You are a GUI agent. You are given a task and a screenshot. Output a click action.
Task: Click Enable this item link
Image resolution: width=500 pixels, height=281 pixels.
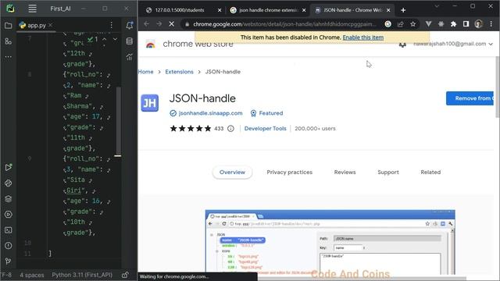[x=362, y=37]
